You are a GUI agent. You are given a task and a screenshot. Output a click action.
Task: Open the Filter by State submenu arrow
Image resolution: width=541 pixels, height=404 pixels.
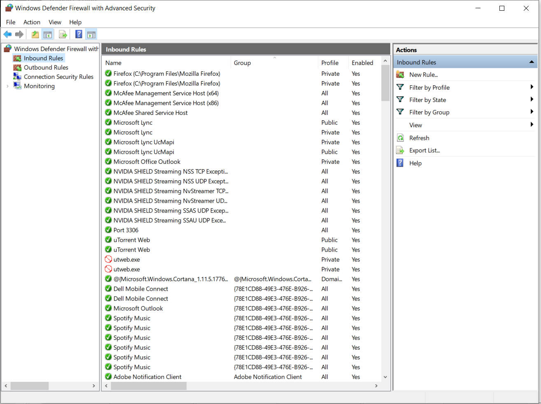532,99
